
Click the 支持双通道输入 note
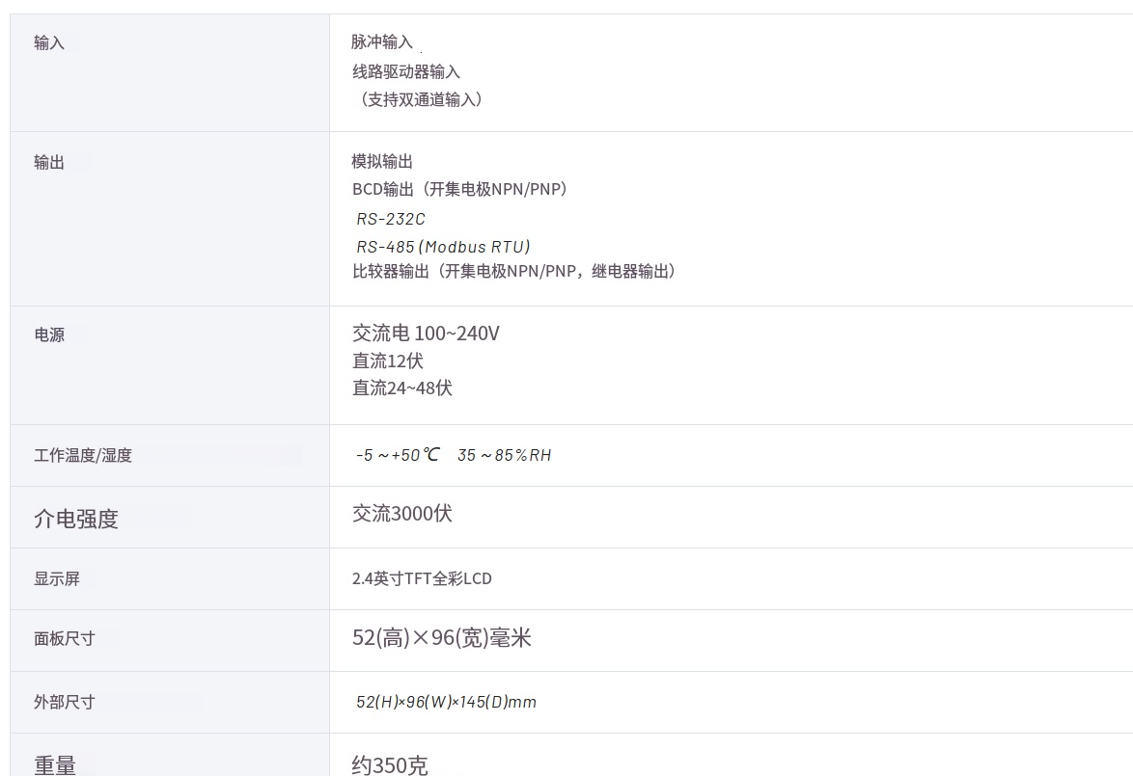417,99
